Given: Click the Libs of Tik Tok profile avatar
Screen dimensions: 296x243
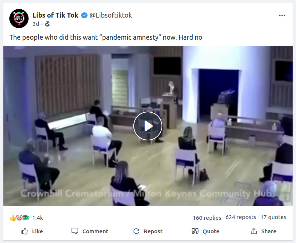Looking at the screenshot, I should click(19, 19).
